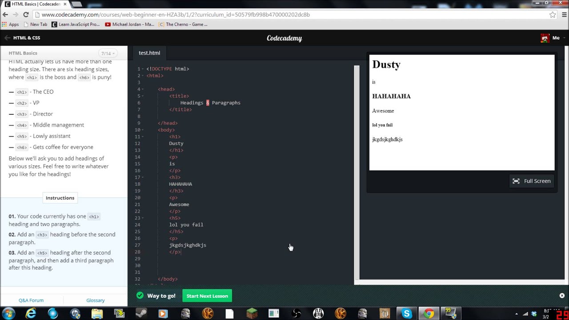The image size is (569, 320).
Task: Click 'jkgdsjkghdkjs' on editor line 27
Action: (188, 245)
